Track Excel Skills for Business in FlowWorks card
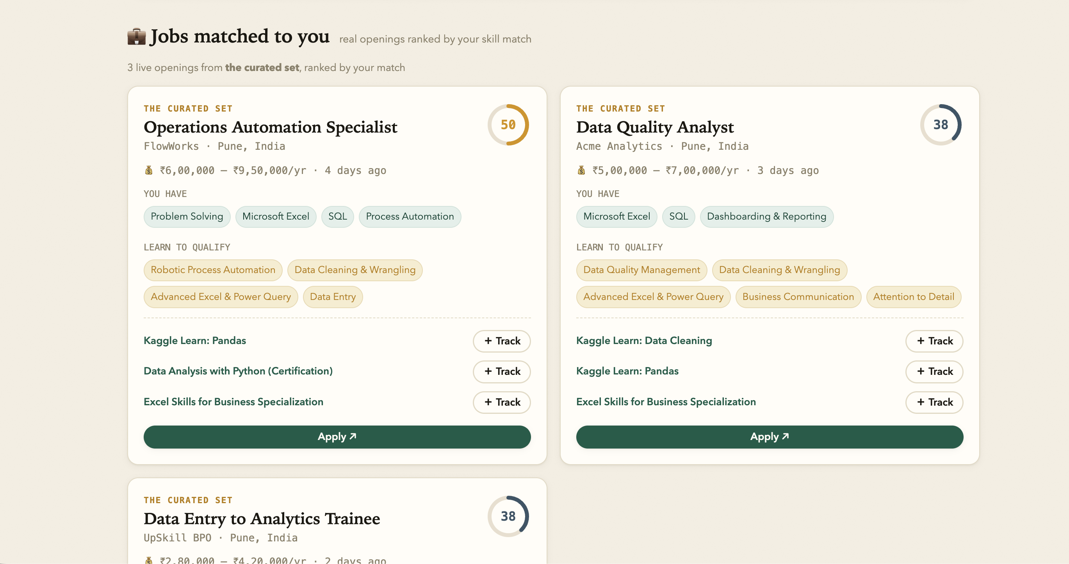 502,402
